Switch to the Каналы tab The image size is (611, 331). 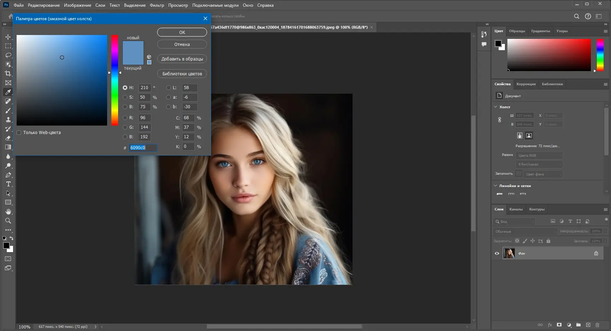(x=516, y=209)
